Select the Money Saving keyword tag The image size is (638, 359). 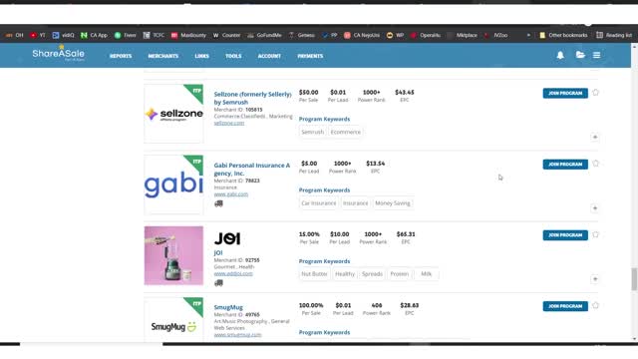coord(393,203)
